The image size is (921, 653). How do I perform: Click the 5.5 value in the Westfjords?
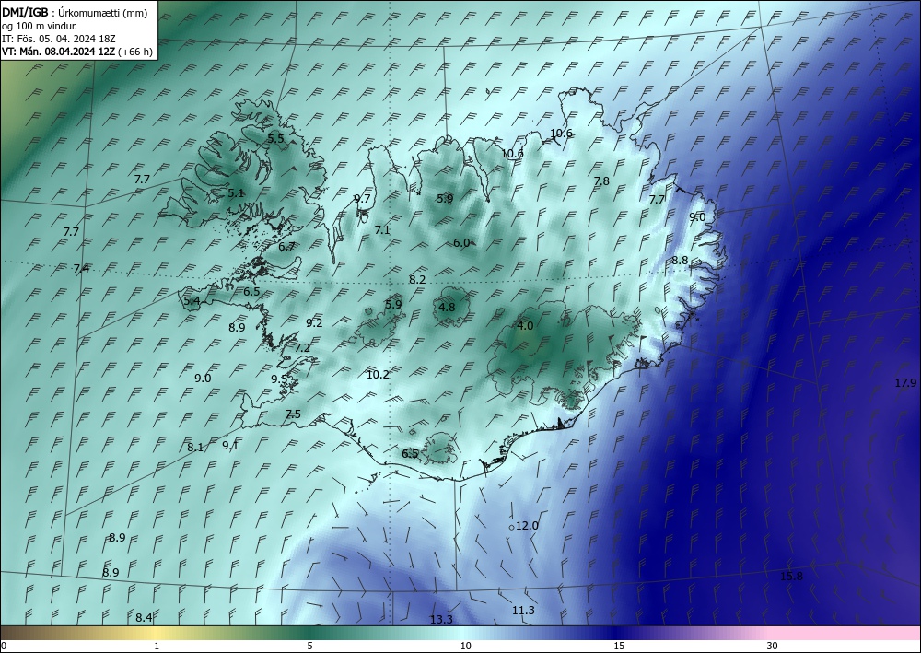coord(275,139)
